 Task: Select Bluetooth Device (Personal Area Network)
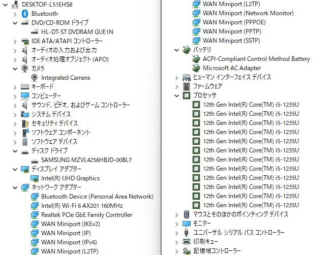click(x=97, y=197)
